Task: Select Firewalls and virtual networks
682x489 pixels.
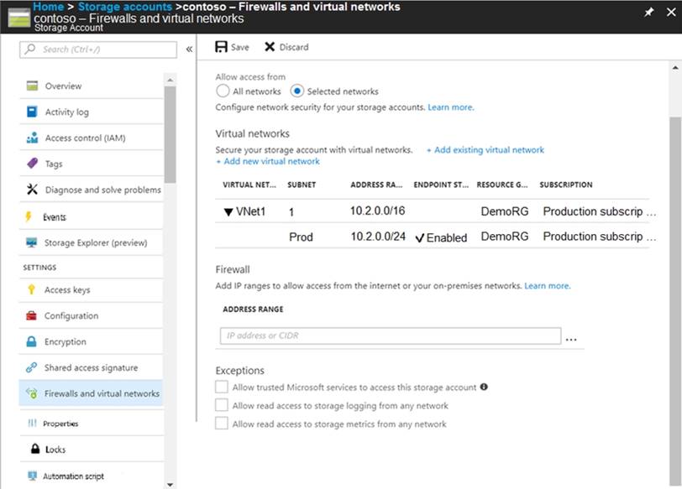Action: (92, 393)
